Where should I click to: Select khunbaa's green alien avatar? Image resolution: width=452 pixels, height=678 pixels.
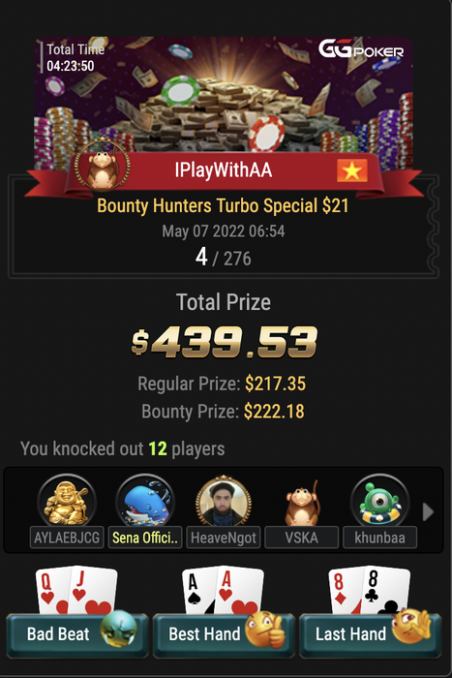pos(379,502)
